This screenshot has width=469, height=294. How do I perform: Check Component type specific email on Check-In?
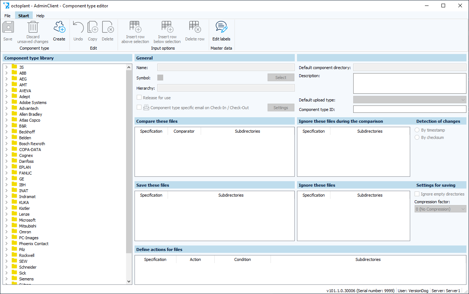coord(139,107)
